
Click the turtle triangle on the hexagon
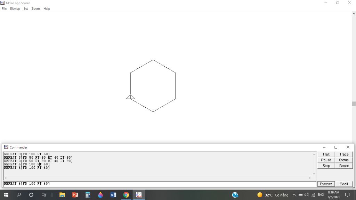(x=130, y=97)
